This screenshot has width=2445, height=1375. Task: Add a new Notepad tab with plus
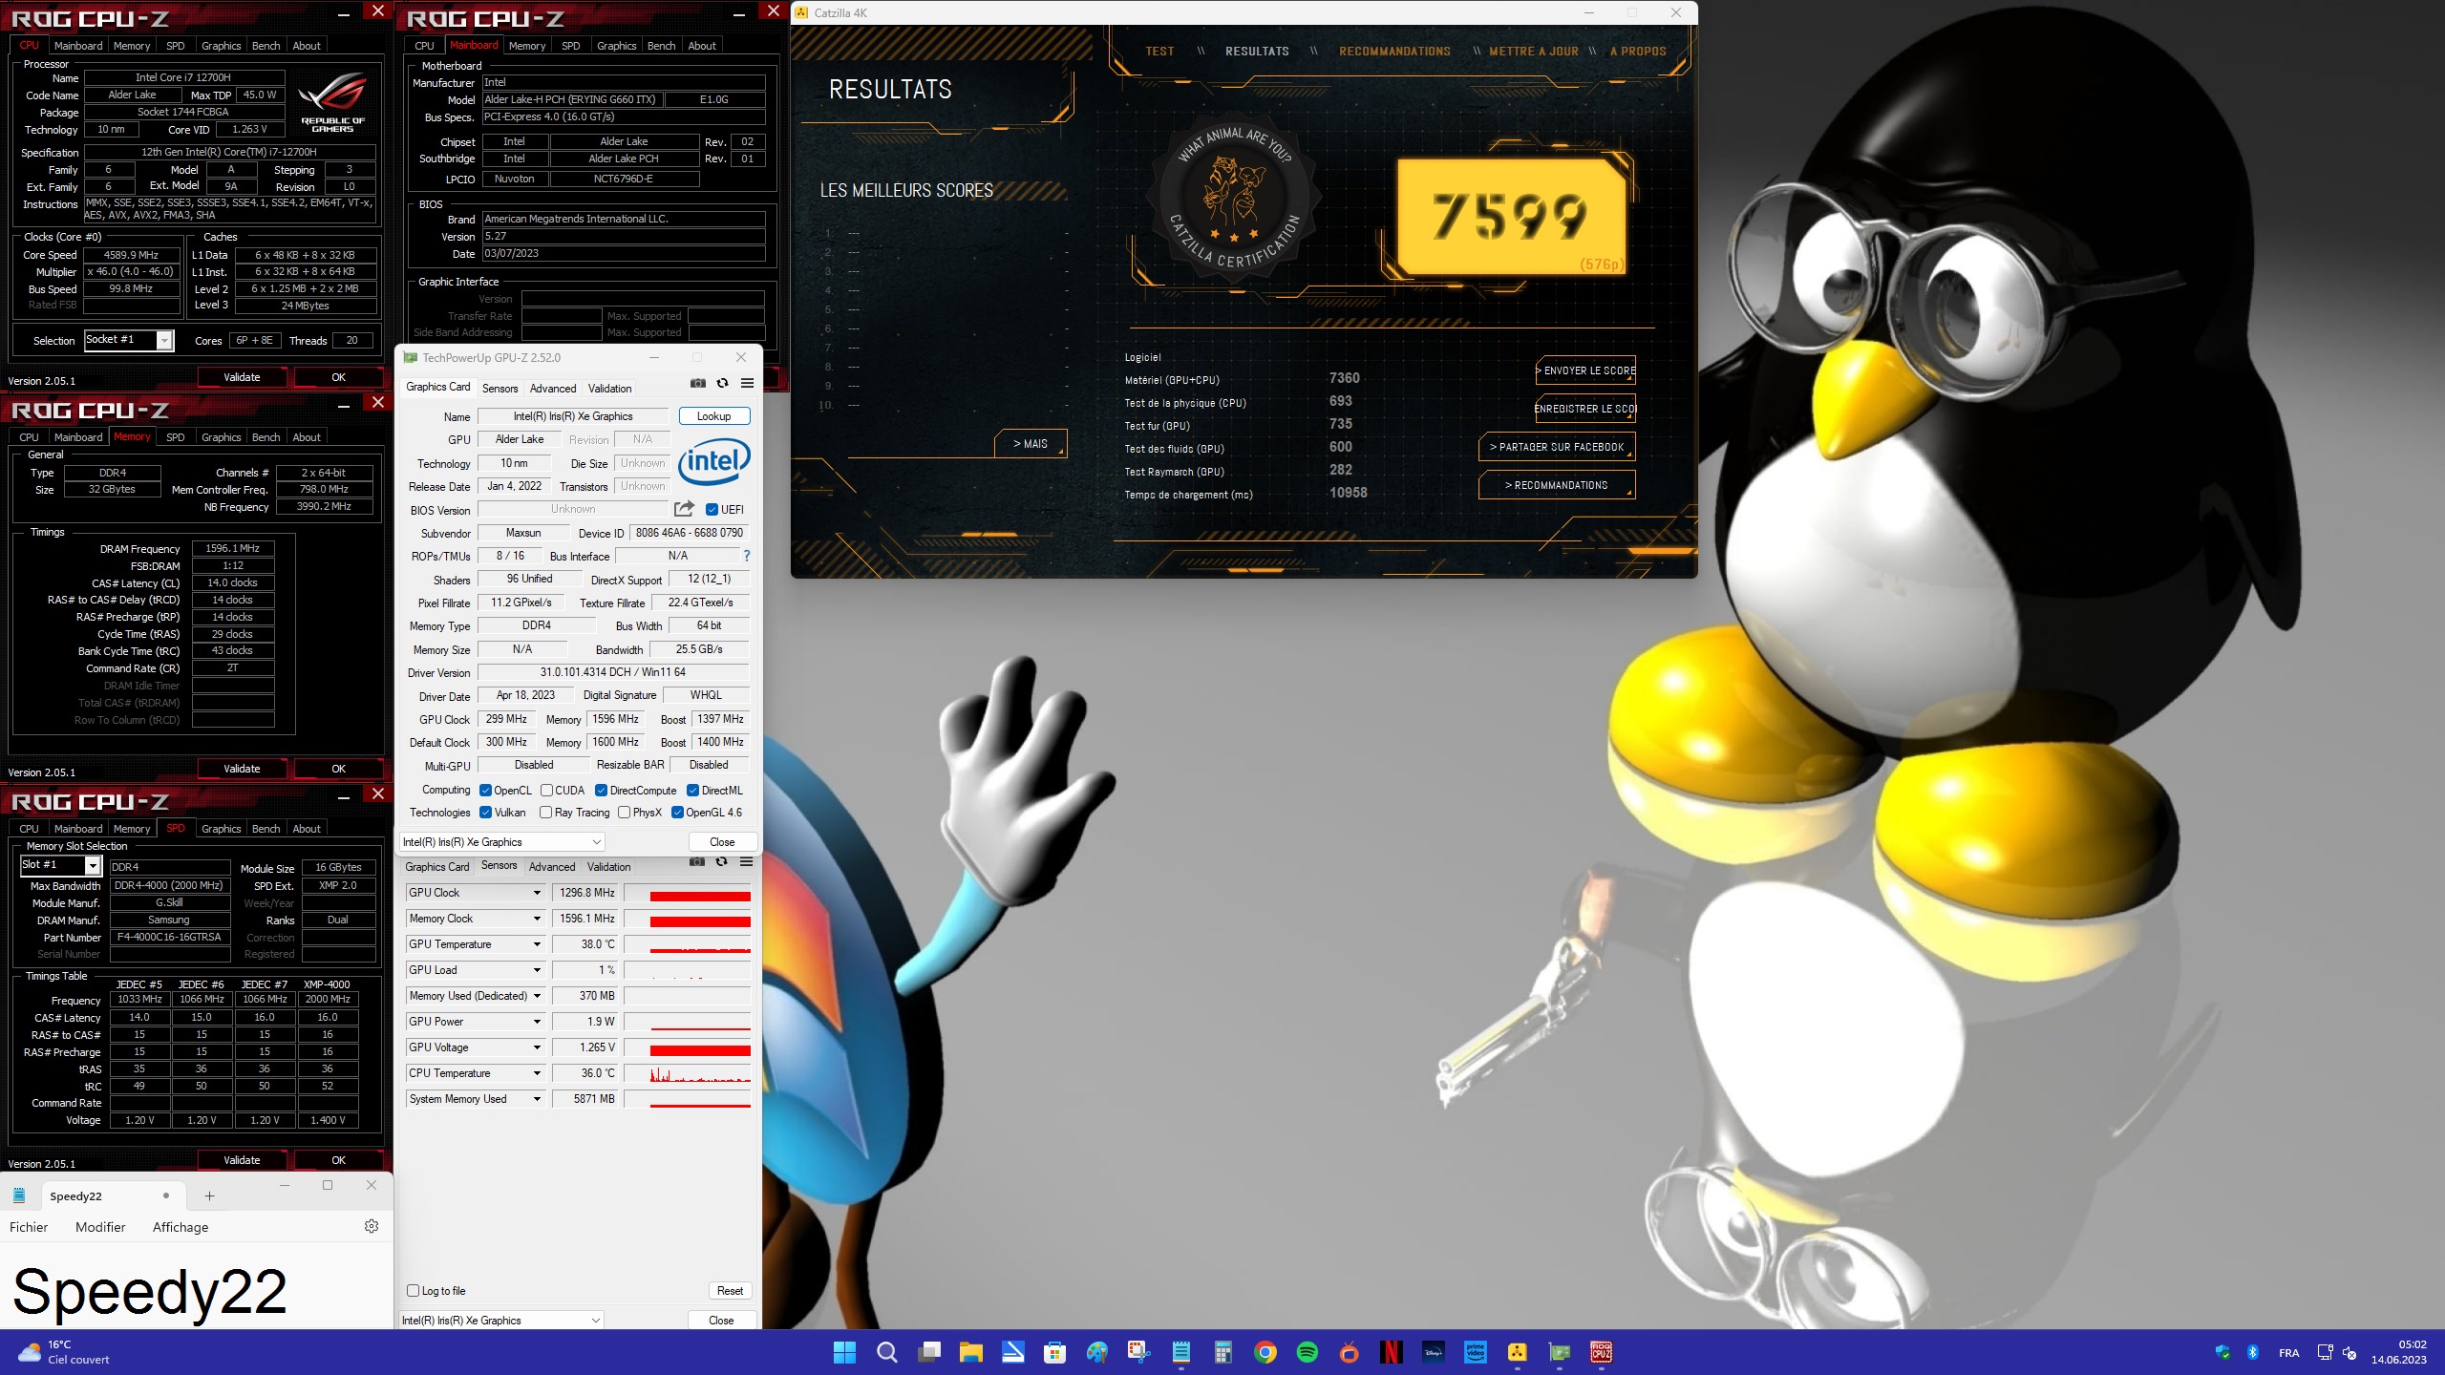coord(209,1195)
